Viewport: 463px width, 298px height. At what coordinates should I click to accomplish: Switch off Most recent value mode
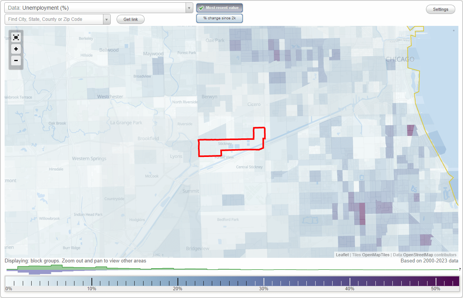pos(220,7)
